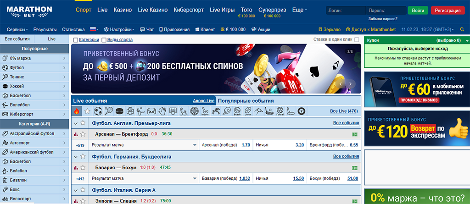The width and height of the screenshot is (470, 204).
Task: Enable the Категории checkbox
Action: click(76, 39)
